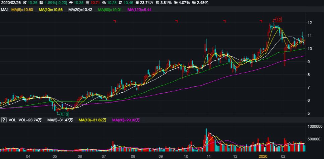Click the volume MA(20)=29.92万 legend entry
The image size is (324, 159).
(x=126, y=120)
